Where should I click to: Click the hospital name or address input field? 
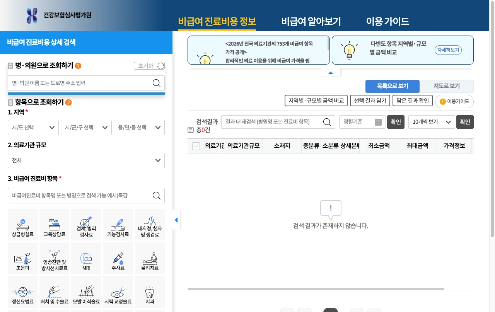[86, 83]
